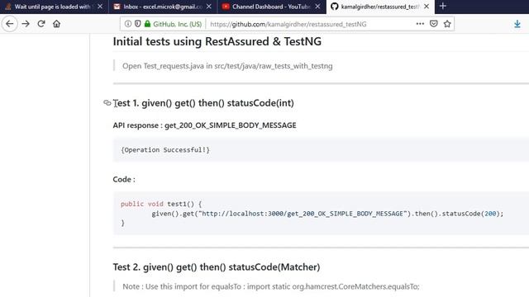Click heading 'Test 2. given() get() then() statusCode(Matcher)'

click(217, 267)
